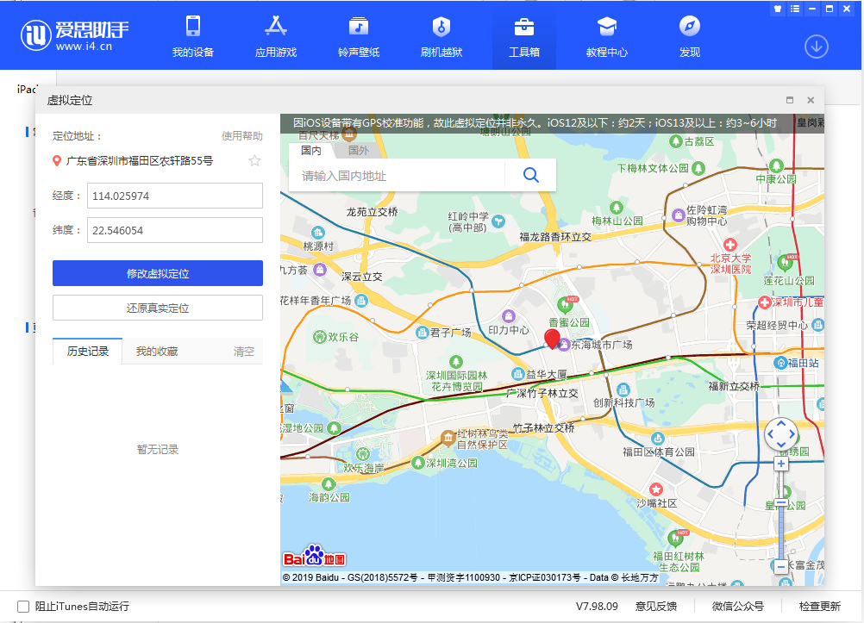The width and height of the screenshot is (864, 623).
Task: Open 使用帮助 help link
Action: 241,136
